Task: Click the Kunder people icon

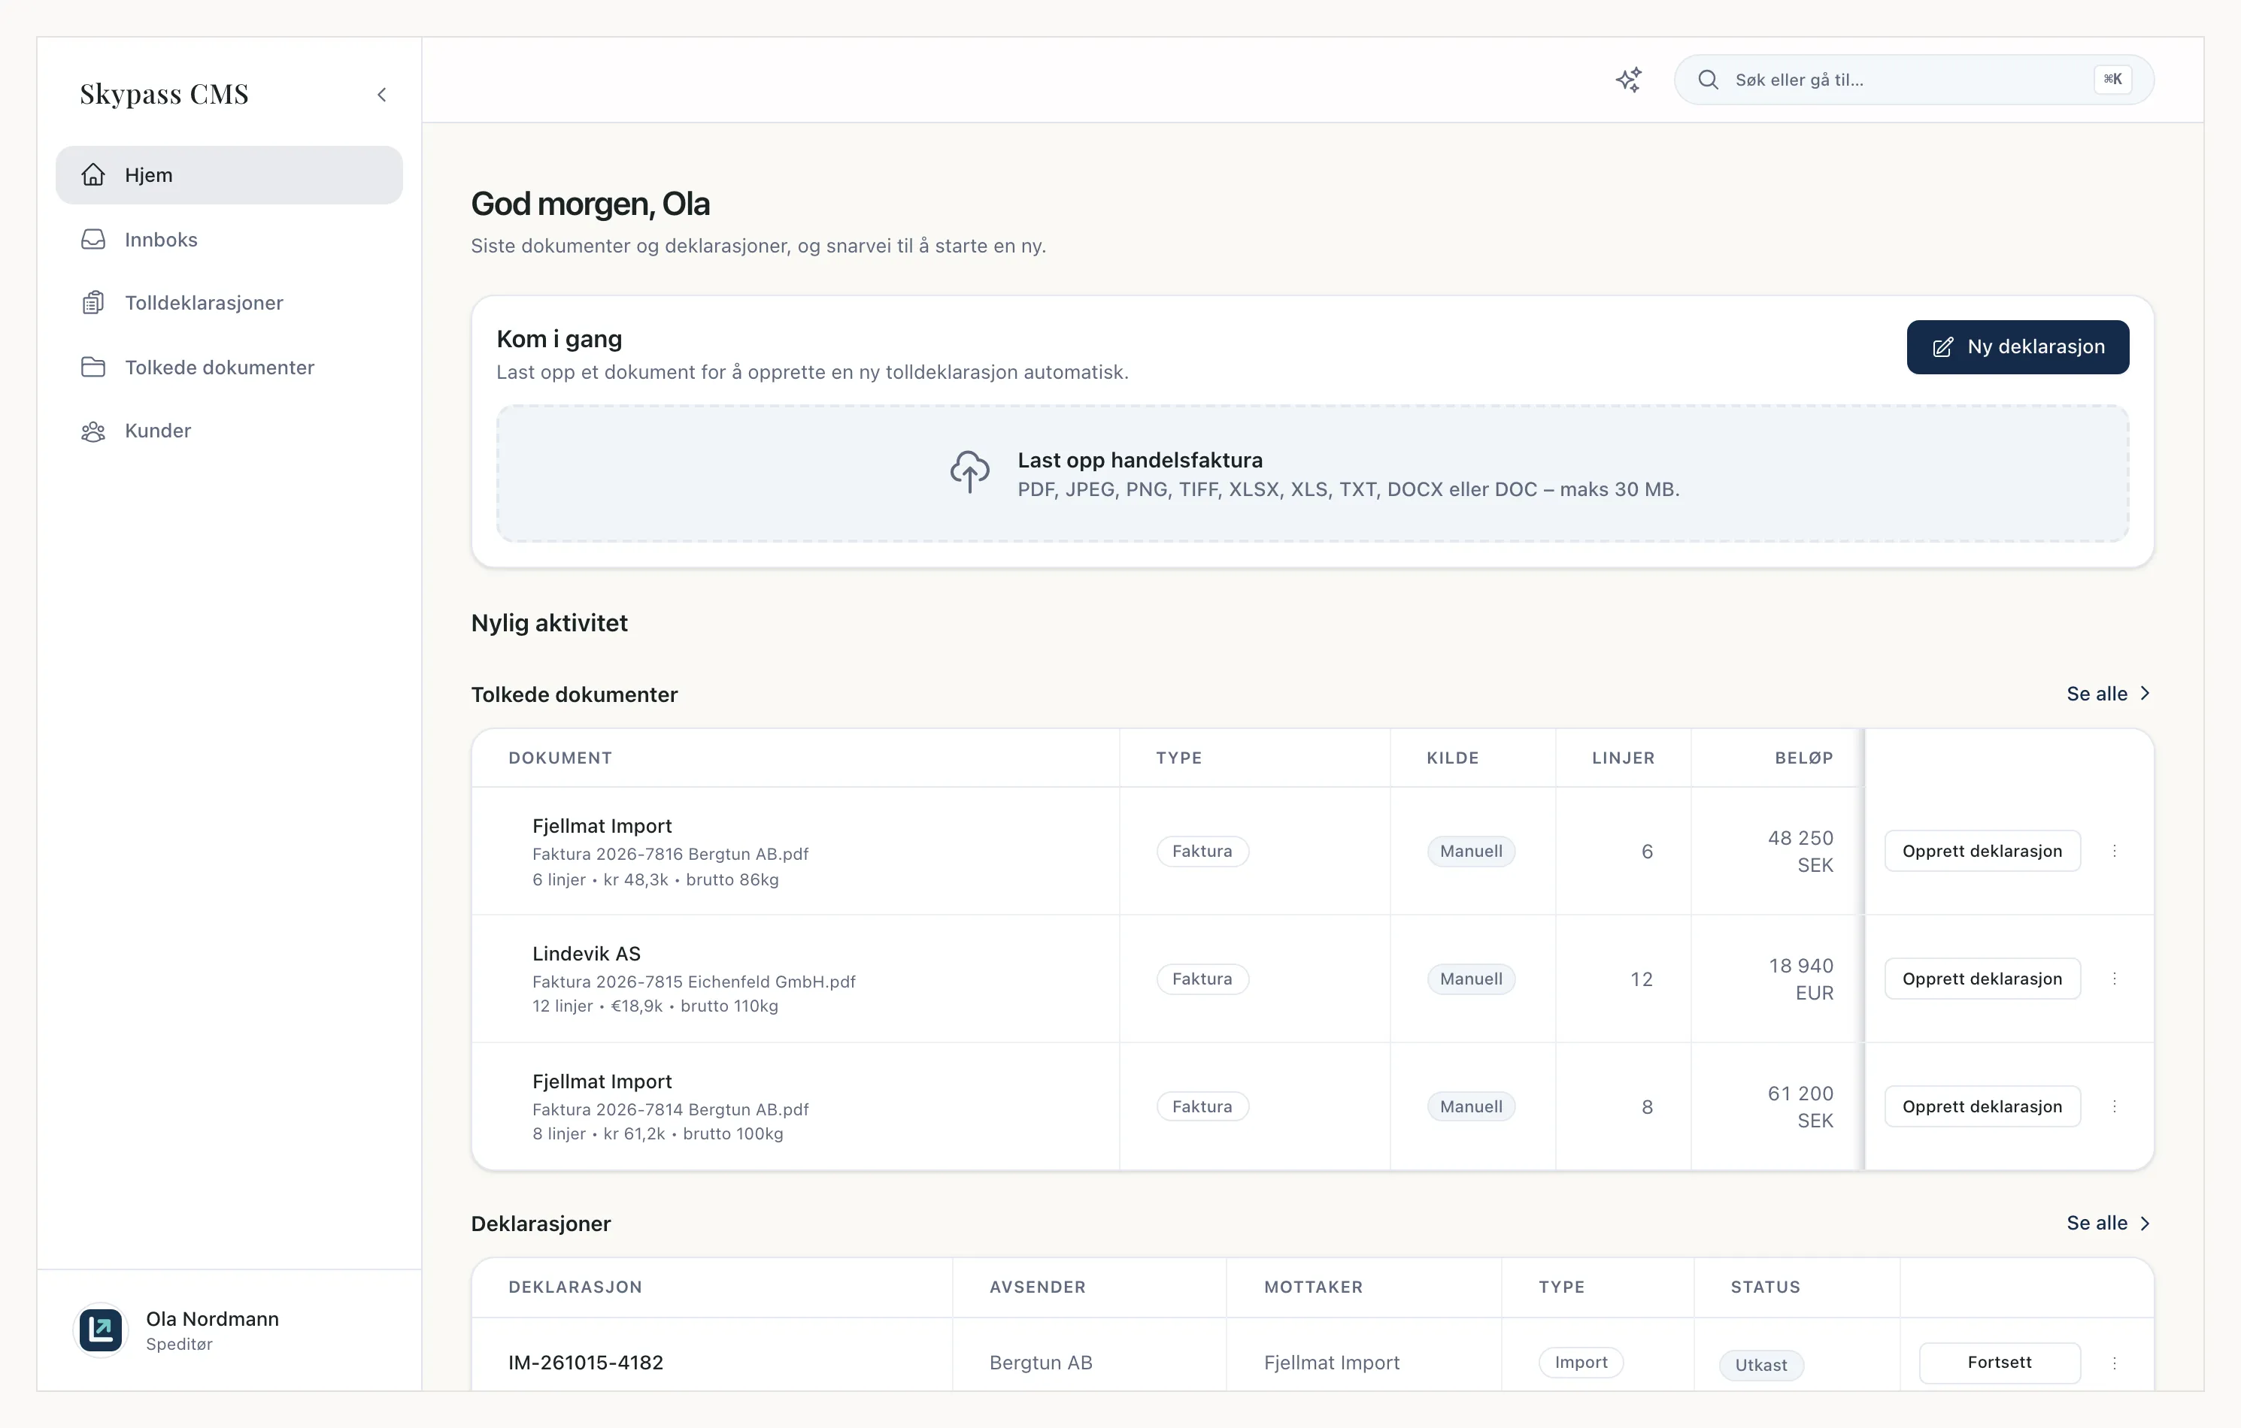Action: pos(93,431)
